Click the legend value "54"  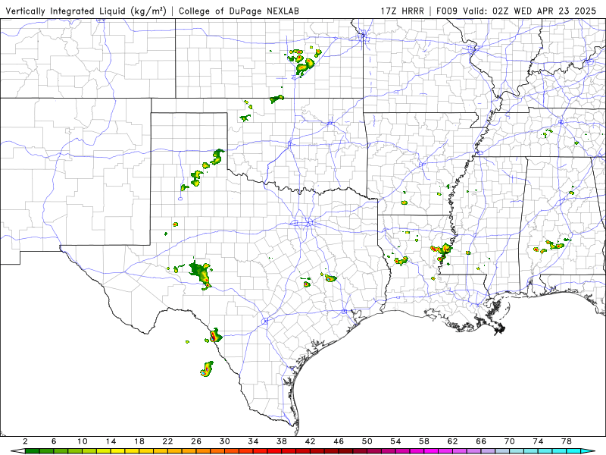(x=395, y=441)
